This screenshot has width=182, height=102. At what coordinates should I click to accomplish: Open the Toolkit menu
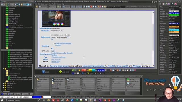pyautogui.click(x=54, y=4)
